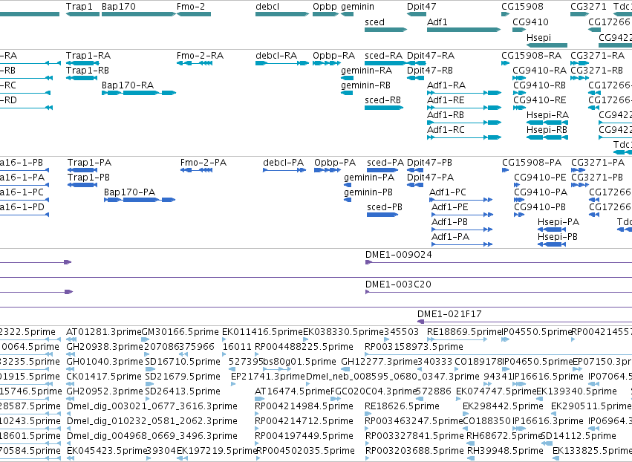Image resolution: width=632 pixels, height=462 pixels.
Task: Select the Trap1-RB transcript label
Action: (88, 70)
